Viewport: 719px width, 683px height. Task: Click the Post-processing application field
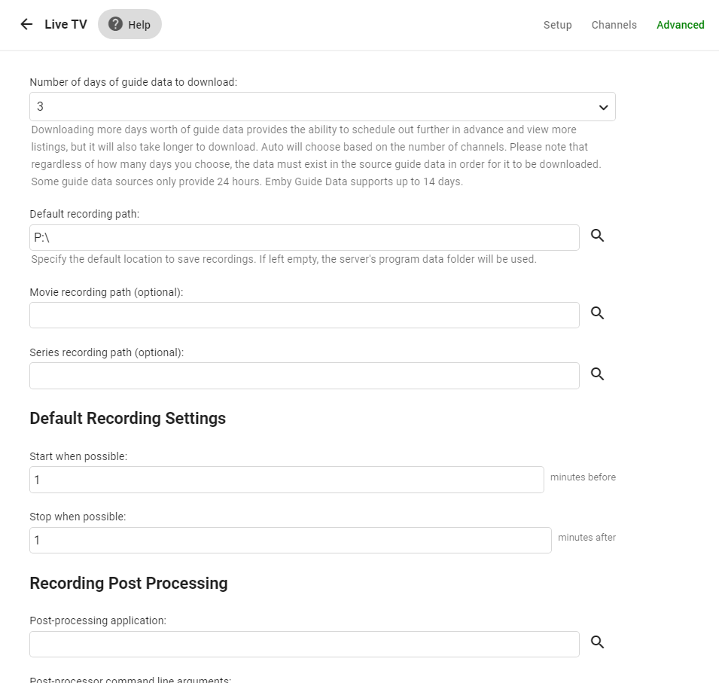point(304,644)
